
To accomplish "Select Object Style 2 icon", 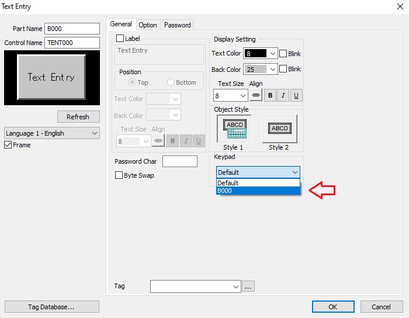I will point(279,129).
